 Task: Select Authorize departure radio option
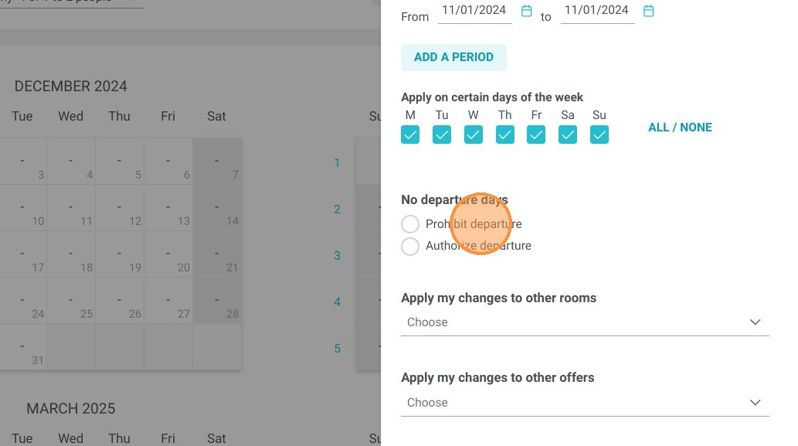pyautogui.click(x=410, y=246)
